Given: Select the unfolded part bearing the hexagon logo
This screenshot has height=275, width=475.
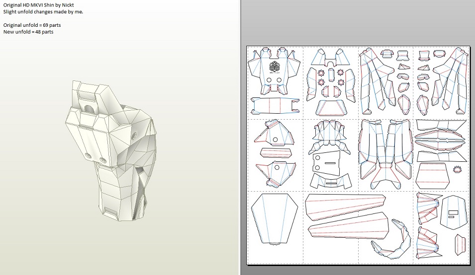Looking at the screenshot, I should pos(274,71).
